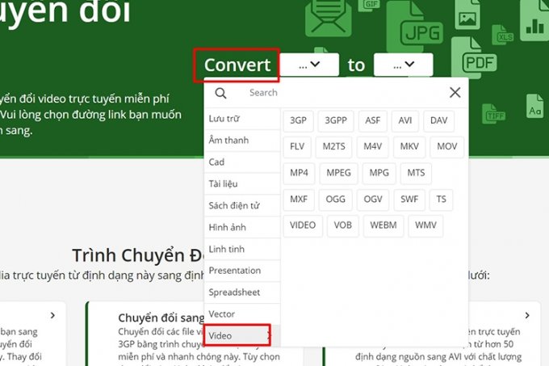Choose the VIDEO format
549x366 pixels.
click(x=303, y=225)
